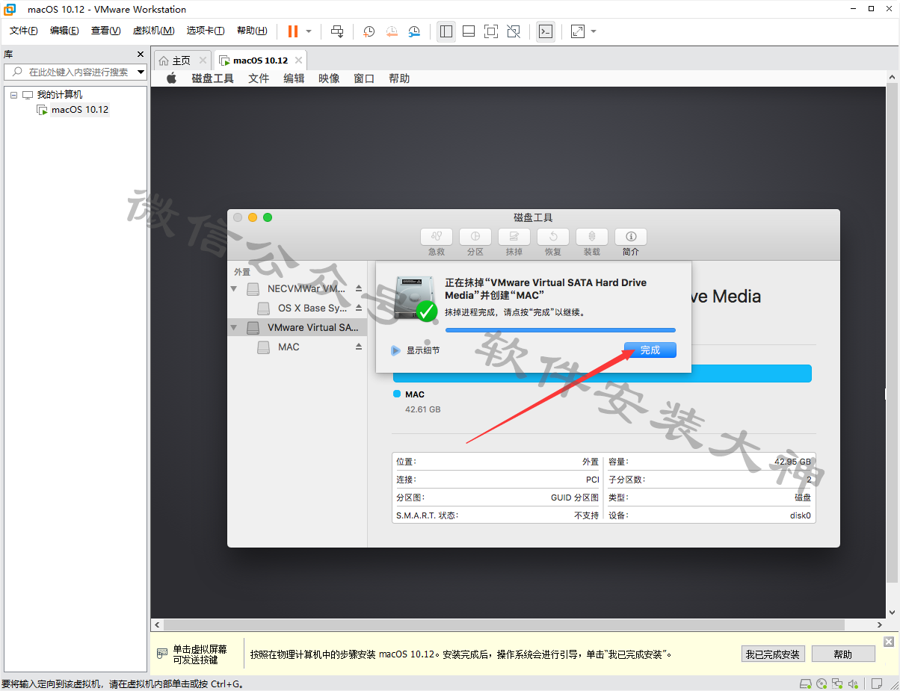
Task: Choose the 抹掉 erase tool
Action: click(514, 237)
